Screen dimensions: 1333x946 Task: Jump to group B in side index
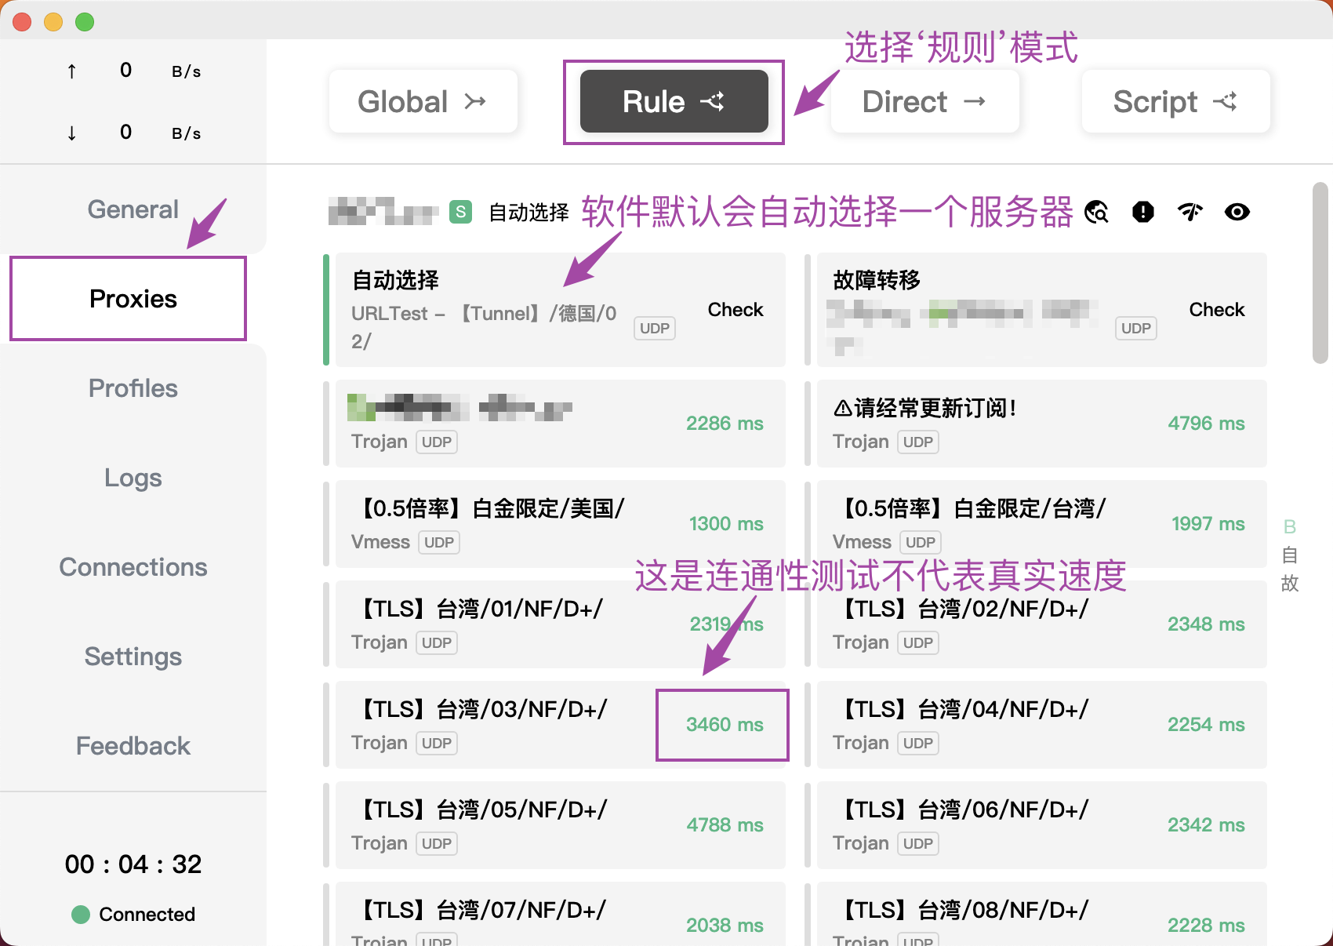[x=1290, y=527]
